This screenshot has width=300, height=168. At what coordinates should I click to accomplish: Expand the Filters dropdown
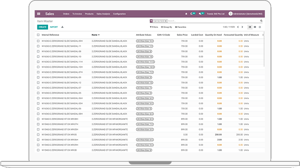(154, 27)
